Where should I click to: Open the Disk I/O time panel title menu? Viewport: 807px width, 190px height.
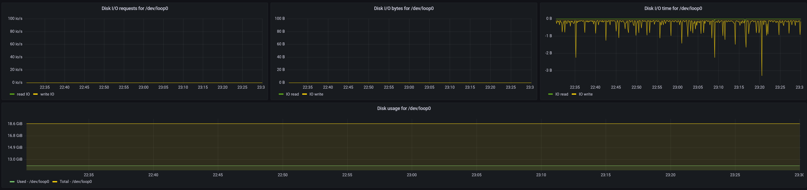[673, 8]
